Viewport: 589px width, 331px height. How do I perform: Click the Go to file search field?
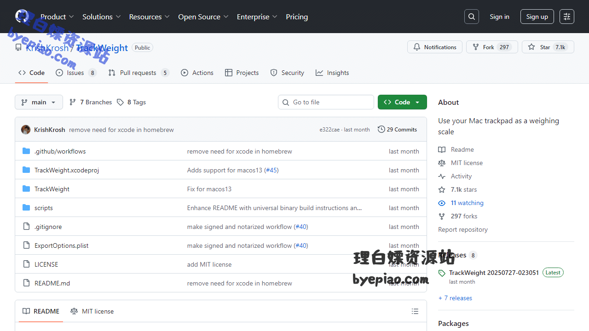pos(326,102)
